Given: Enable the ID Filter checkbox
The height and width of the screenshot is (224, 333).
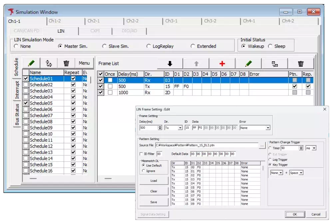Looking at the screenshot, I should (x=141, y=154).
